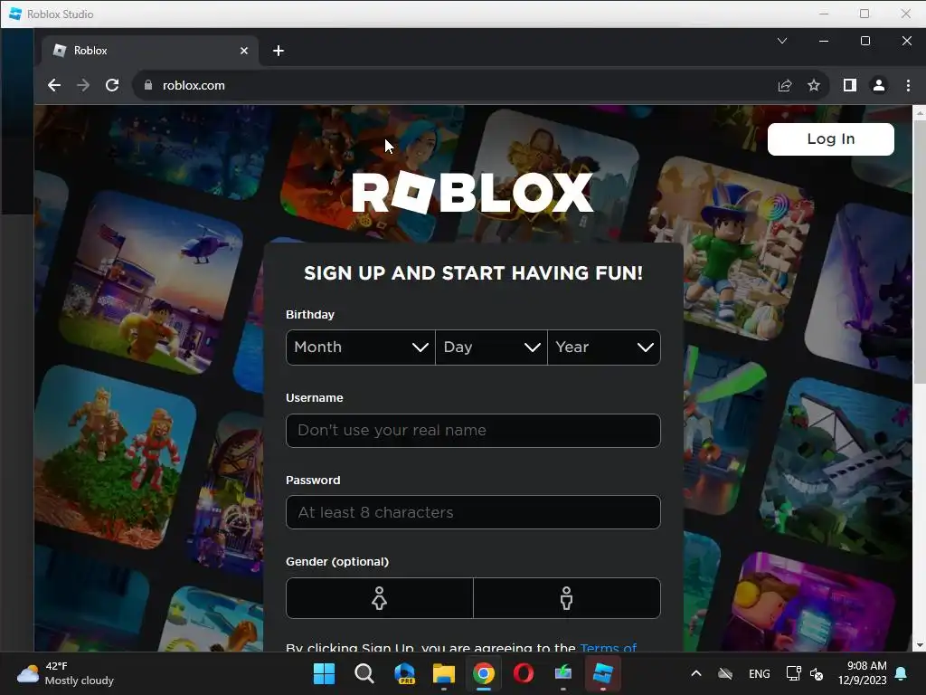Open Windows Search from the taskbar
Screen dimensions: 926x695
pyautogui.click(x=364, y=673)
